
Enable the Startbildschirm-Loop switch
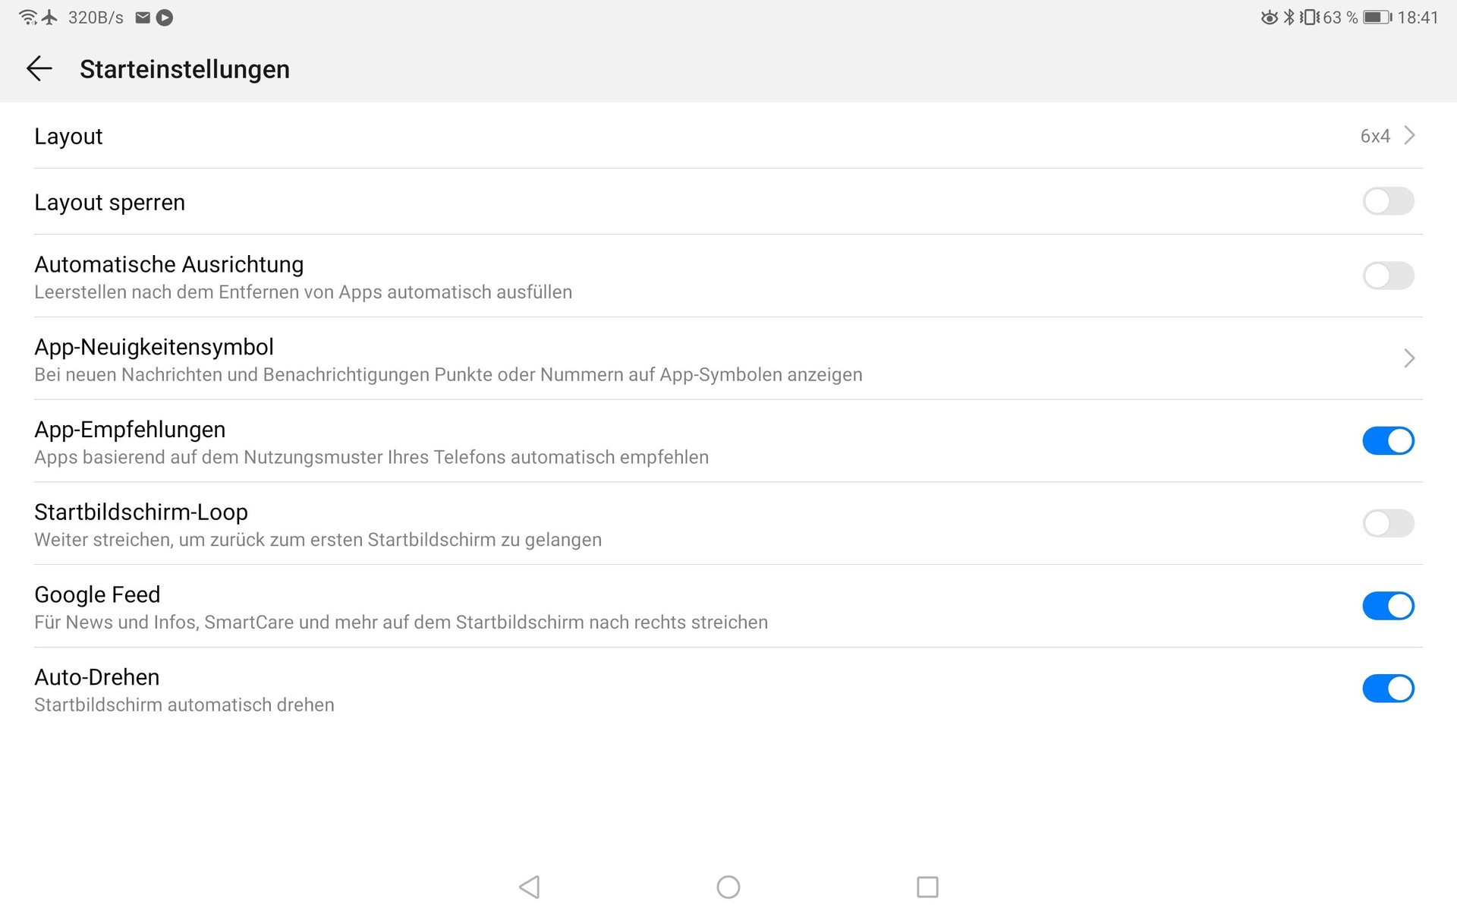[x=1388, y=523]
